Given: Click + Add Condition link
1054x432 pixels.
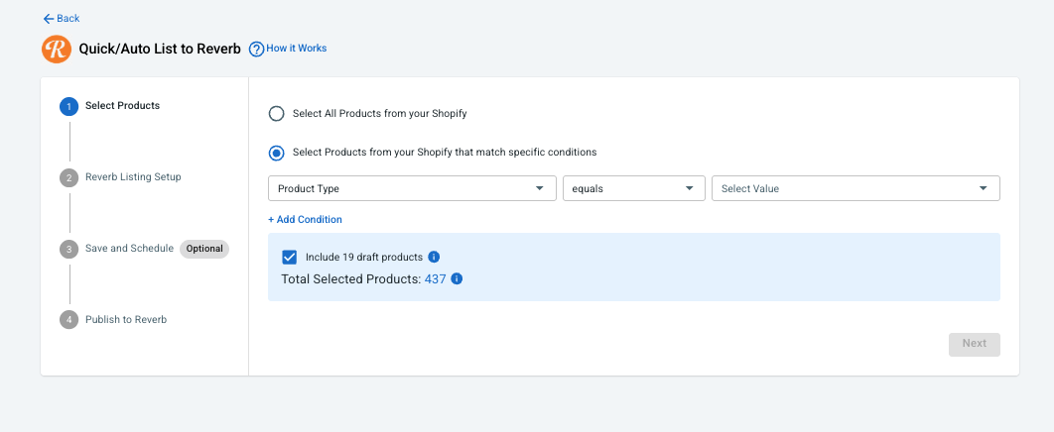Looking at the screenshot, I should (305, 219).
